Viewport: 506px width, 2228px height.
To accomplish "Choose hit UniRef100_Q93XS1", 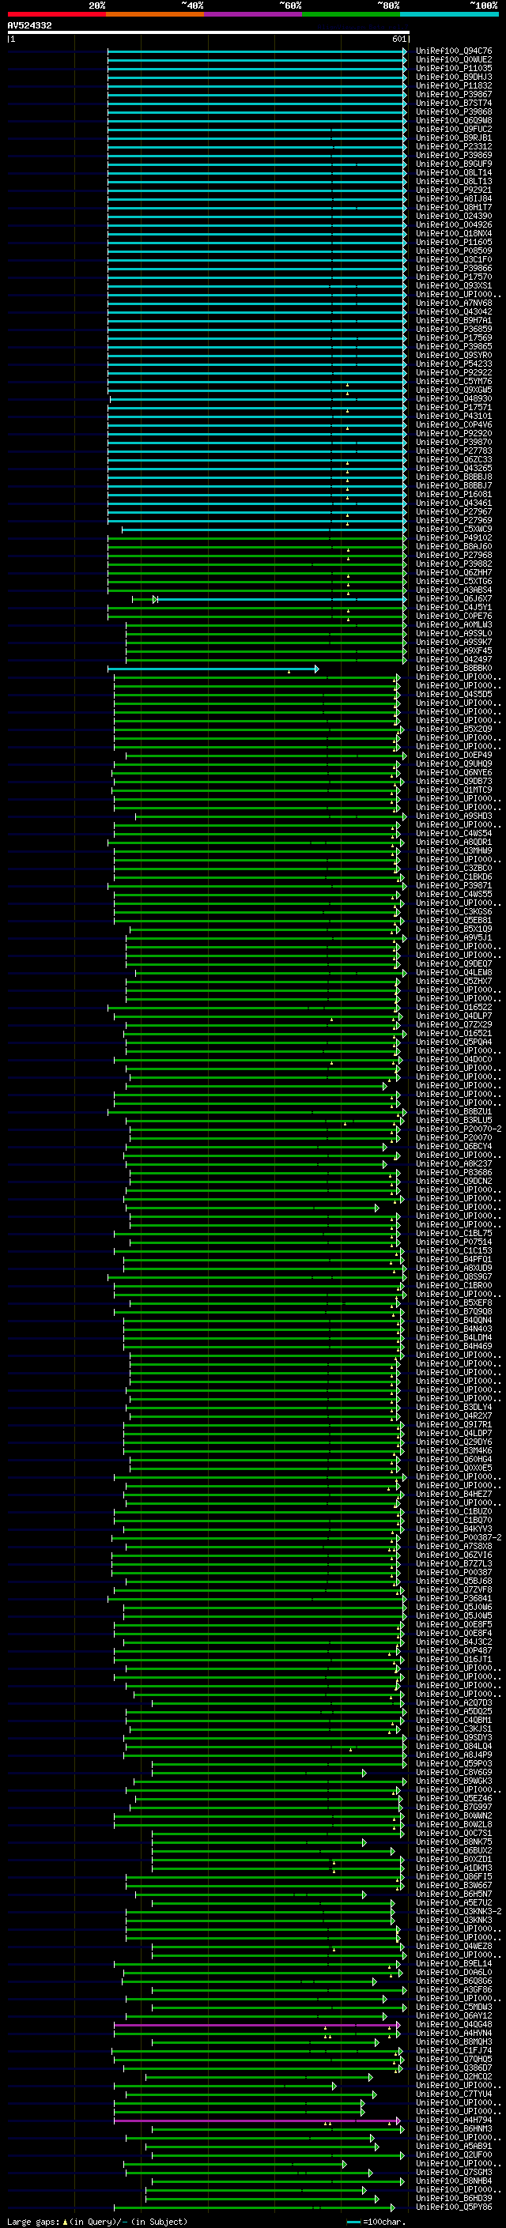I will (x=454, y=285).
